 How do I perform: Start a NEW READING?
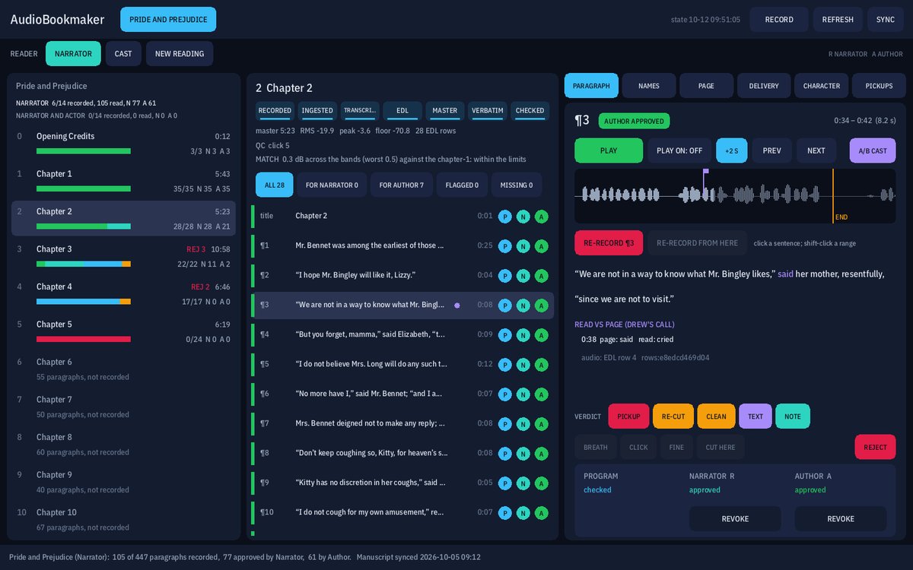click(180, 54)
